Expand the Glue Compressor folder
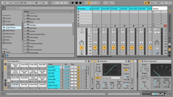This screenshot has height=97, width=173. click(25, 50)
